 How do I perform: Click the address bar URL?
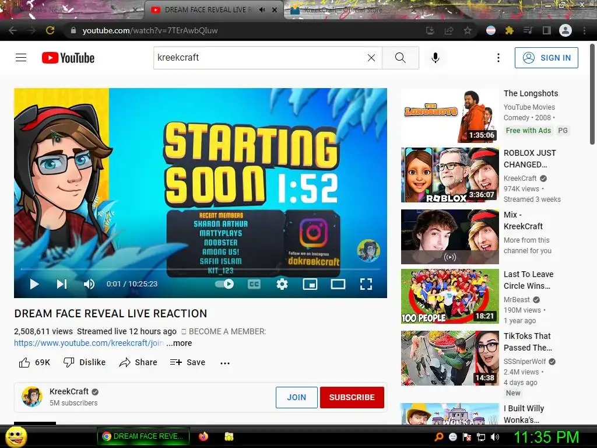click(150, 30)
